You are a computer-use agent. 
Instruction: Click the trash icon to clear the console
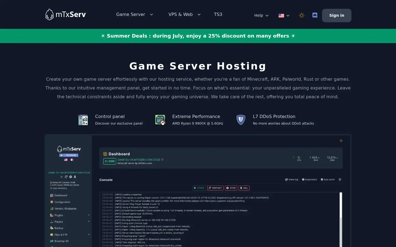340,179
